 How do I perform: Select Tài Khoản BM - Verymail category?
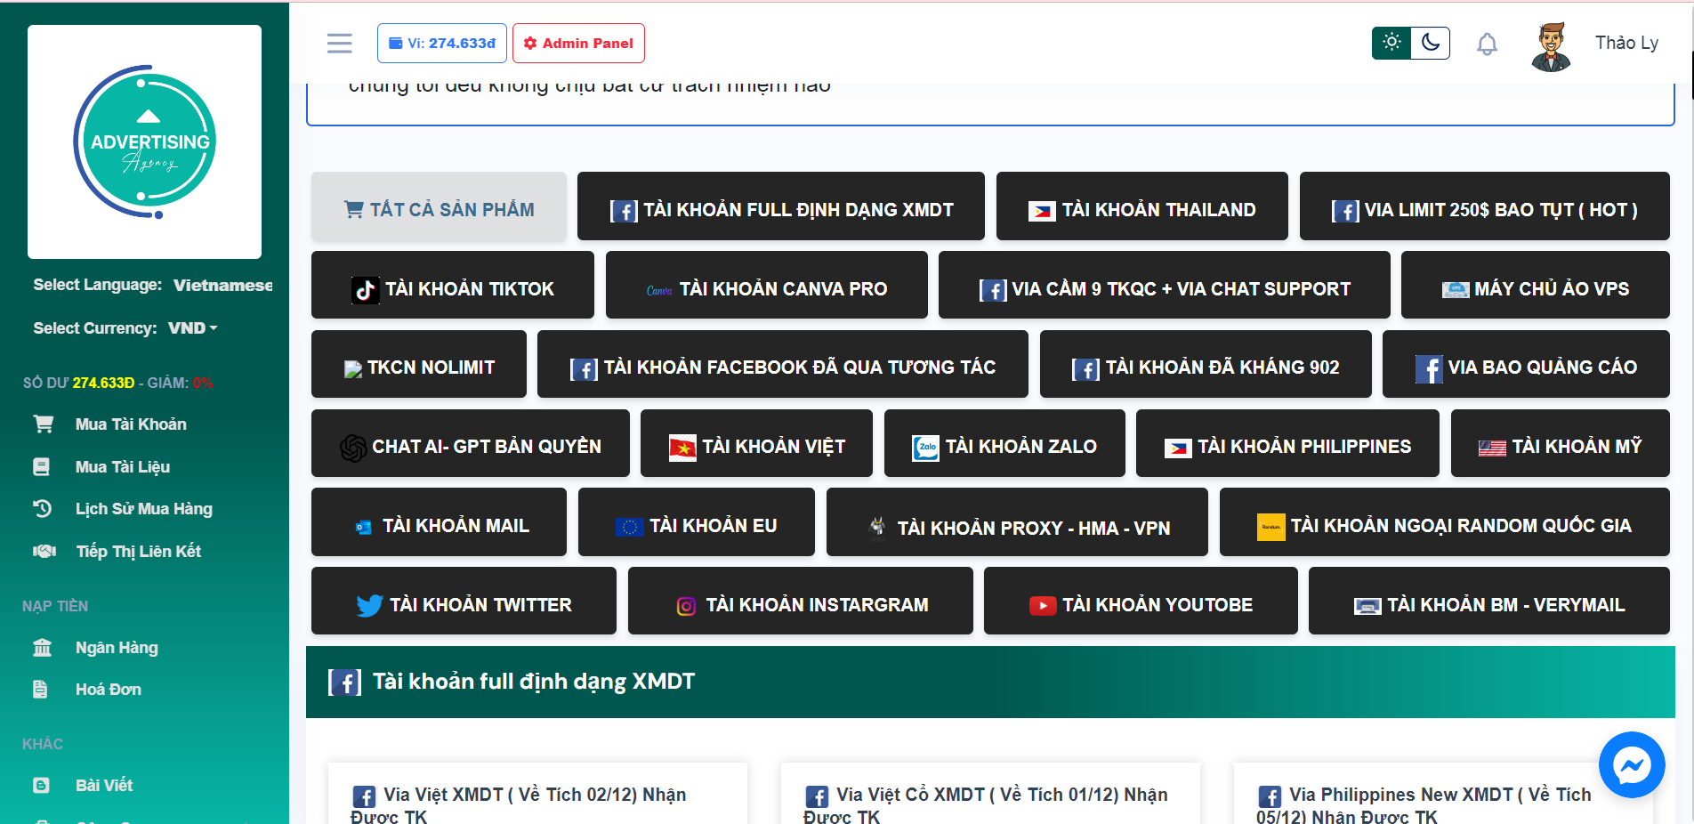coord(1489,601)
